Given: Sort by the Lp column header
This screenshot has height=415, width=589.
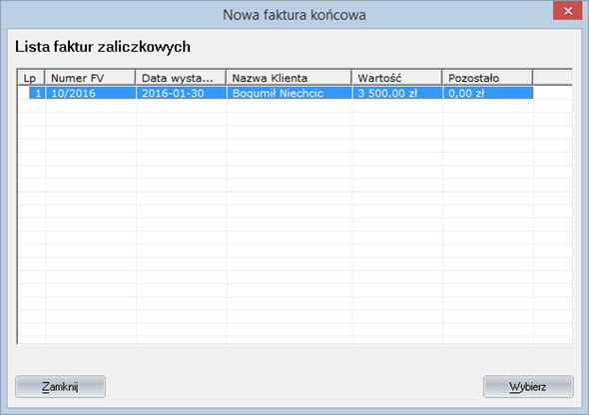Looking at the screenshot, I should tap(31, 78).
